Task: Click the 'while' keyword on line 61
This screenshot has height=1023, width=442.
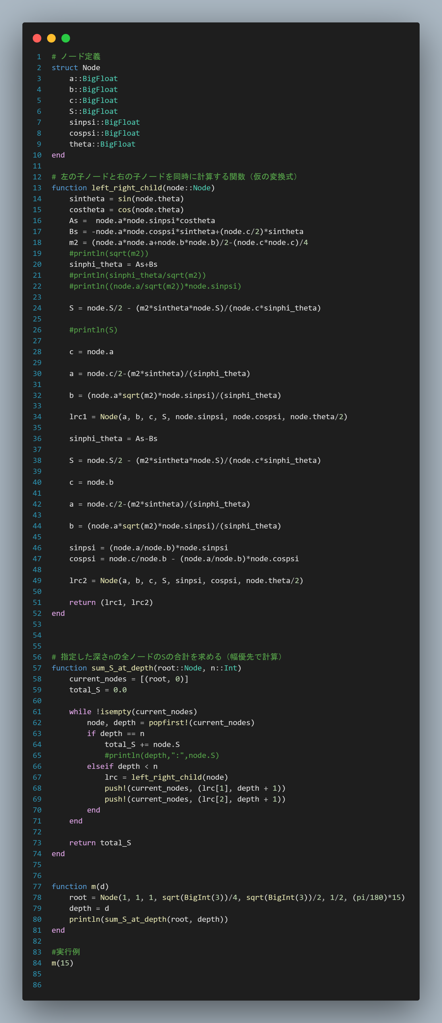Action: point(80,712)
